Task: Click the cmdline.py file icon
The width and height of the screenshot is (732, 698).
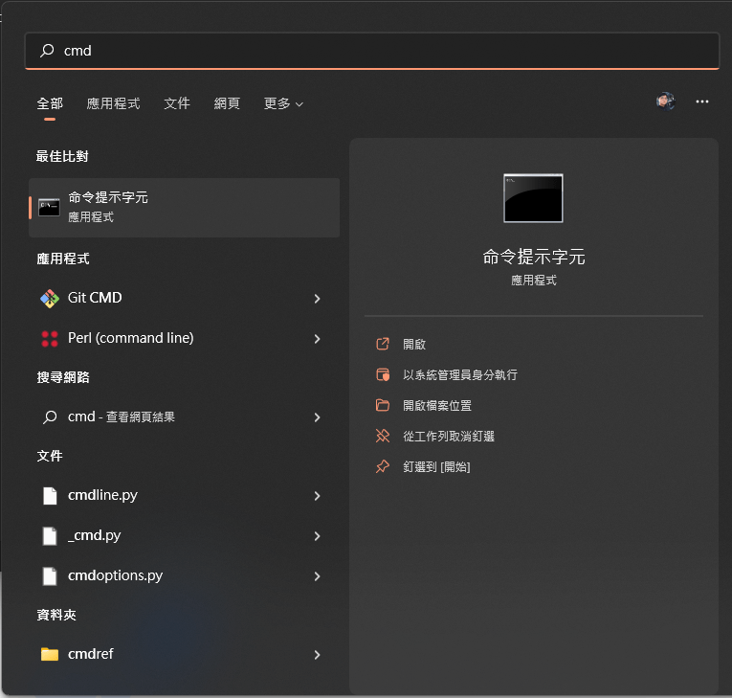Action: point(50,496)
